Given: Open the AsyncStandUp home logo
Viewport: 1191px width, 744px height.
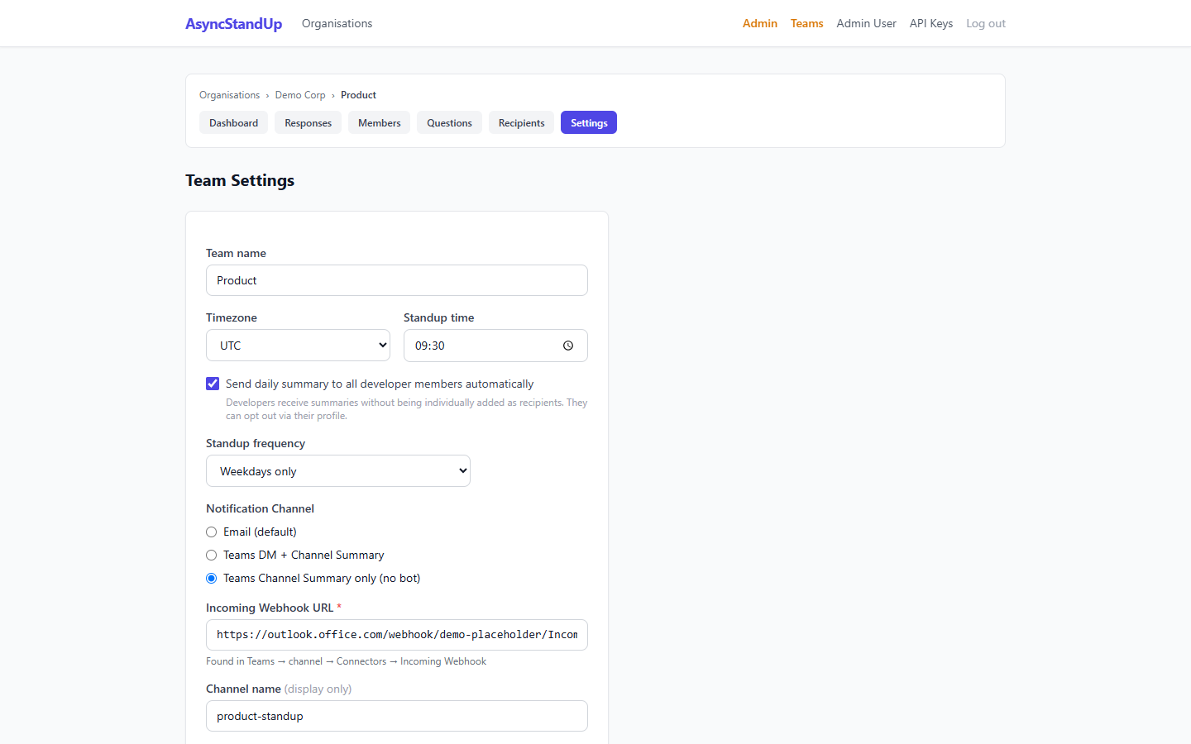Looking at the screenshot, I should pyautogui.click(x=233, y=24).
